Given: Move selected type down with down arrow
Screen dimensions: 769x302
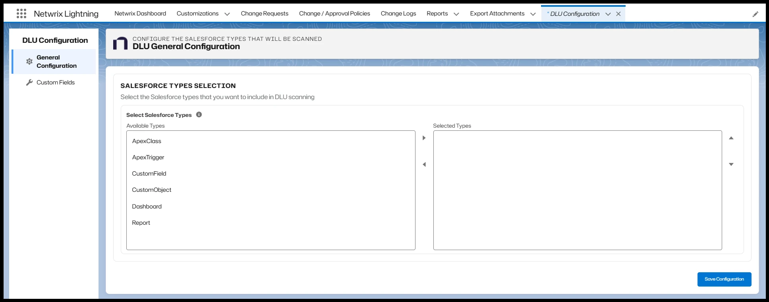Looking at the screenshot, I should click(x=731, y=164).
